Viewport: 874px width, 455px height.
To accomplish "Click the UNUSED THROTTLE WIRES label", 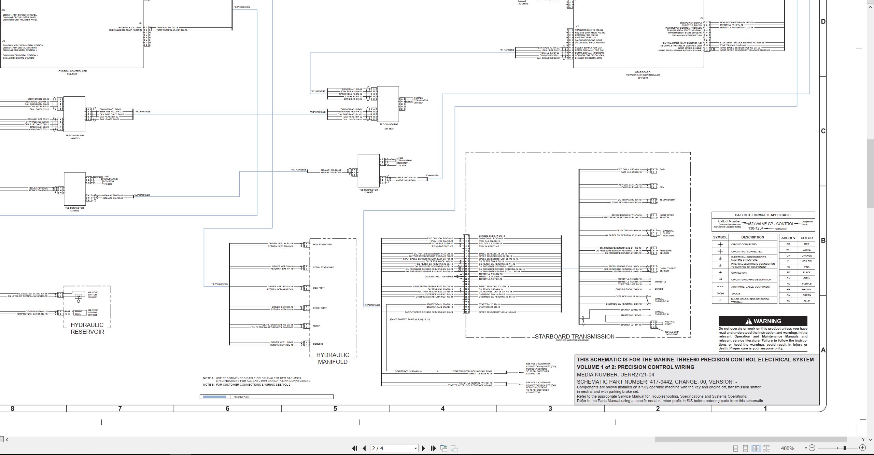I will click(439, 277).
